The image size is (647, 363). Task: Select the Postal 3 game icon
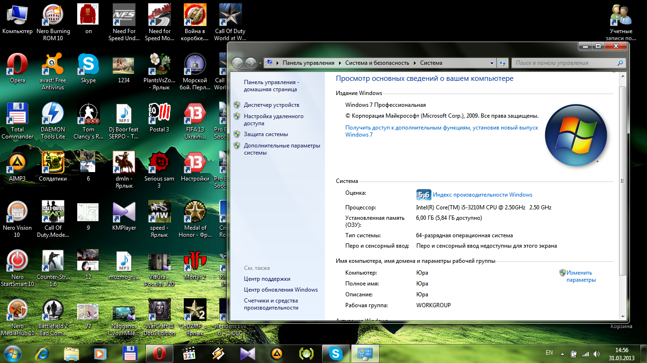pyautogui.click(x=159, y=117)
